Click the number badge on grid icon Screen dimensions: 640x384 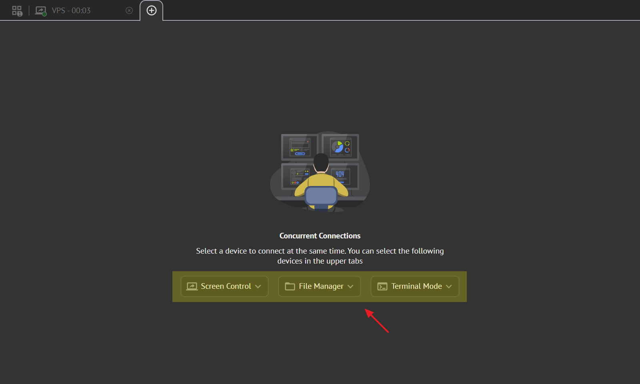point(20,14)
